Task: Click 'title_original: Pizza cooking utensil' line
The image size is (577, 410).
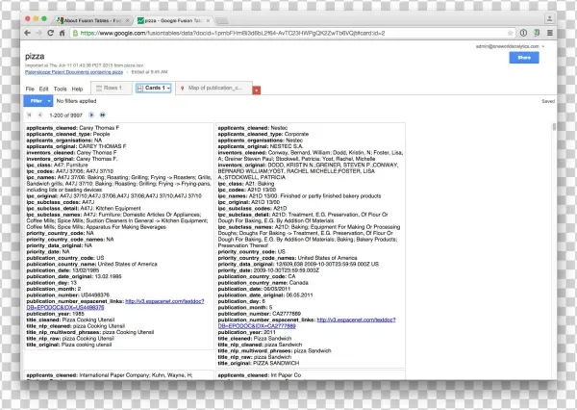Action: [69, 345]
